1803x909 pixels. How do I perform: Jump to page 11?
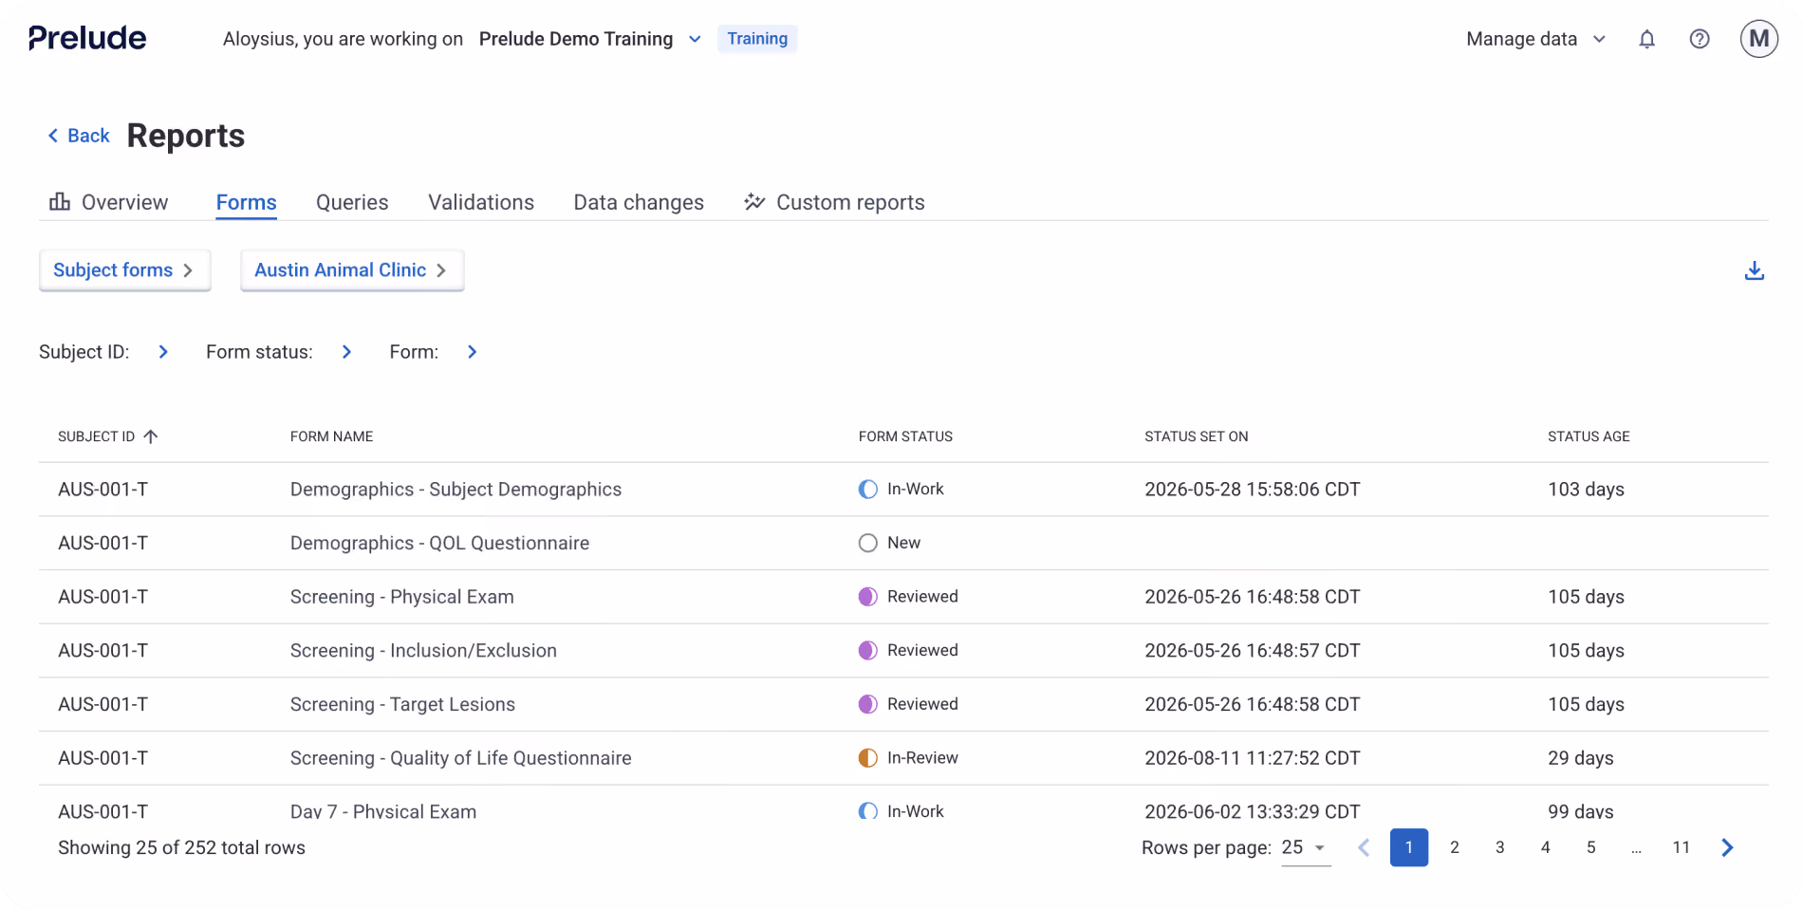pos(1681,847)
